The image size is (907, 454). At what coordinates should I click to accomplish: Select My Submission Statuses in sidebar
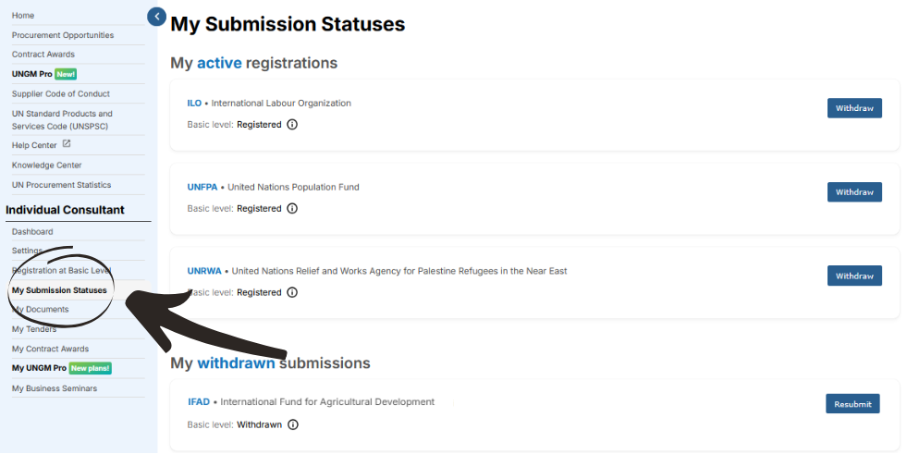pos(59,290)
